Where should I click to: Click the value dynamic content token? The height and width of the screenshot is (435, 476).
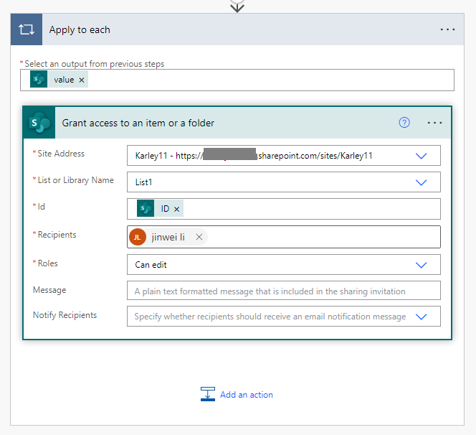[x=59, y=79]
